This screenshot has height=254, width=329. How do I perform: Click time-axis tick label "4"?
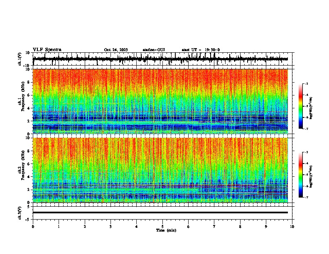(x=137, y=227)
